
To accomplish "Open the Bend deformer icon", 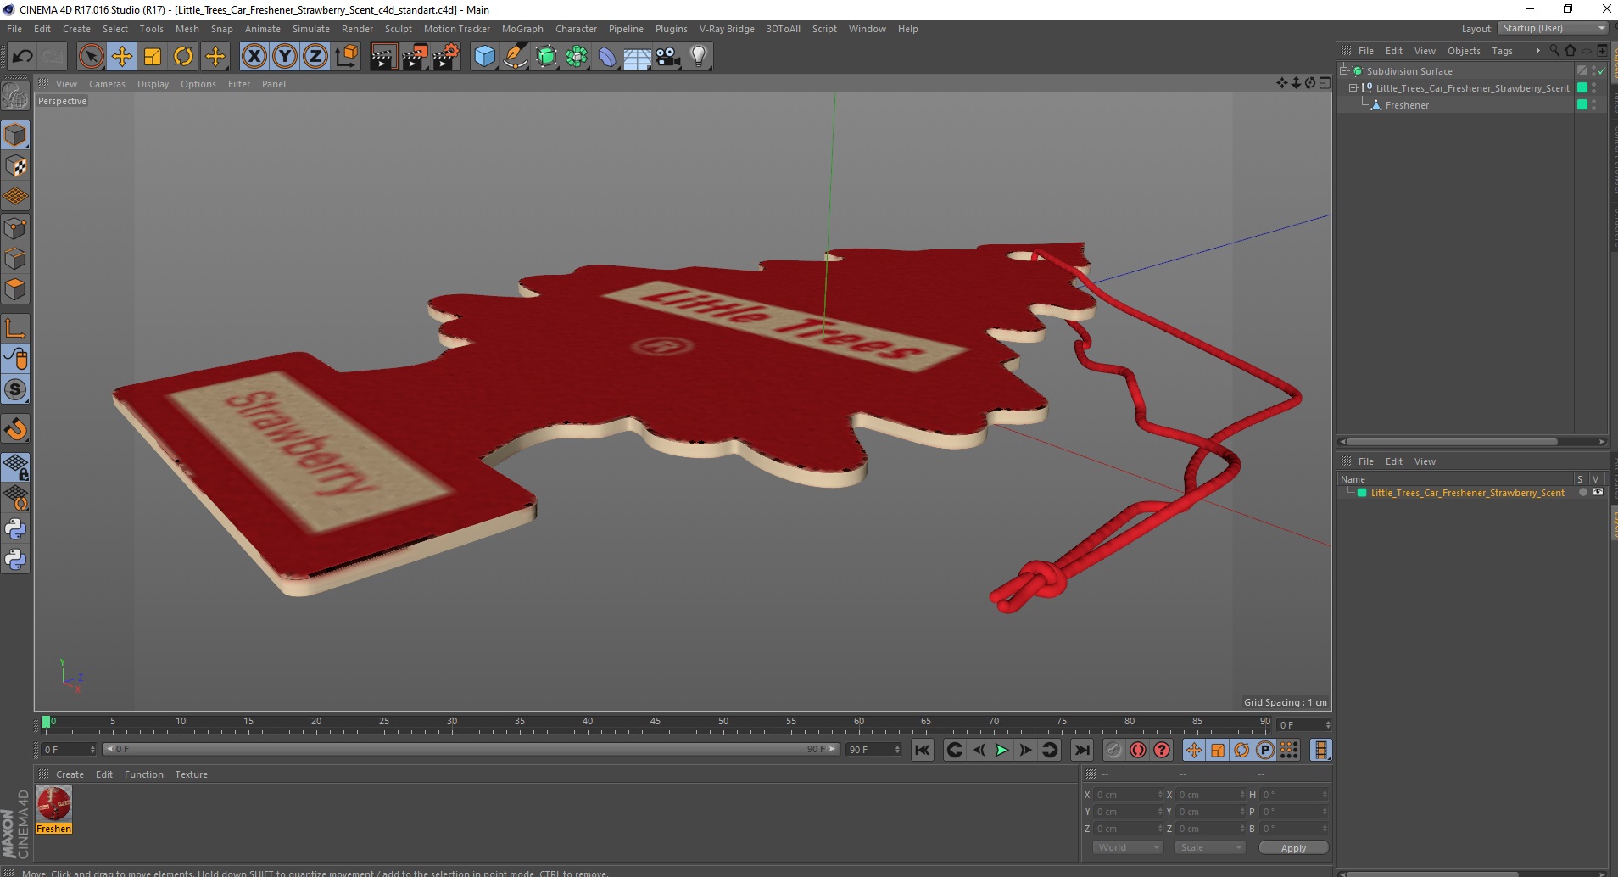I will pyautogui.click(x=607, y=57).
